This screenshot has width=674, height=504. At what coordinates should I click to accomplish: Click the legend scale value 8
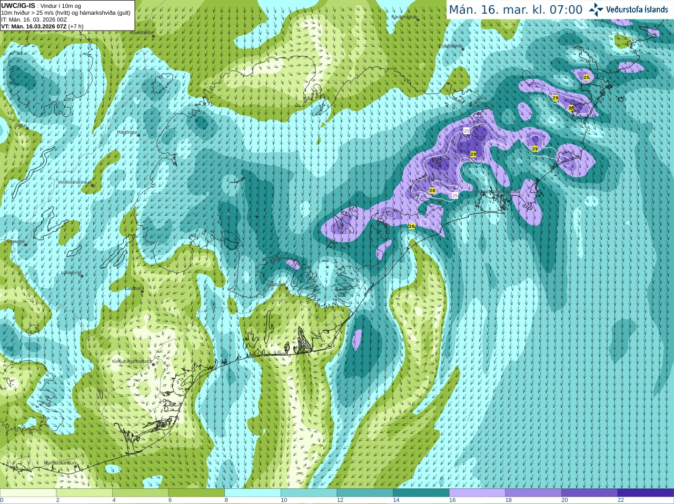[226, 500]
